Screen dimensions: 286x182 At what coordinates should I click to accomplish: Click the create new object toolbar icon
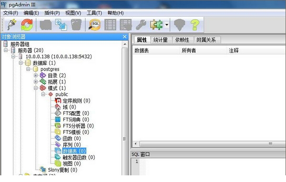[x=61, y=25]
